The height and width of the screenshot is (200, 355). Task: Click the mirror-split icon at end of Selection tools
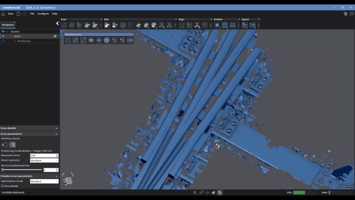point(130,40)
